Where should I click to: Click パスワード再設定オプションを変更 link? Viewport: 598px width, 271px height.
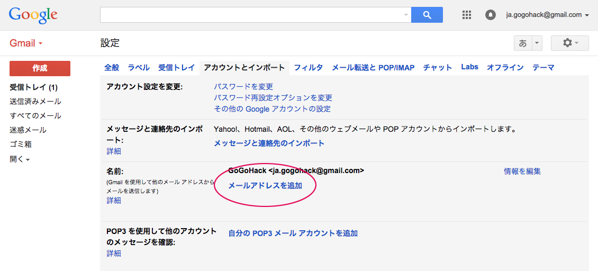[x=273, y=98]
